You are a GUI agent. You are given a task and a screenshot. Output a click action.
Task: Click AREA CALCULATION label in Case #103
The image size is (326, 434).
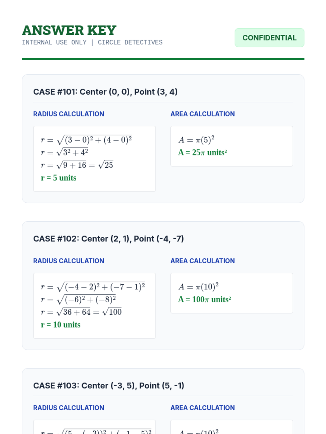point(202,408)
